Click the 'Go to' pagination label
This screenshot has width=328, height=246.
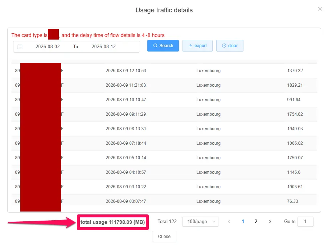coord(290,222)
